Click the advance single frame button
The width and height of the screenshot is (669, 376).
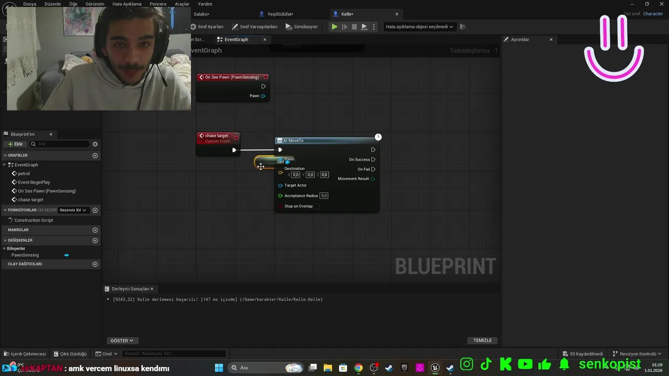click(344, 27)
